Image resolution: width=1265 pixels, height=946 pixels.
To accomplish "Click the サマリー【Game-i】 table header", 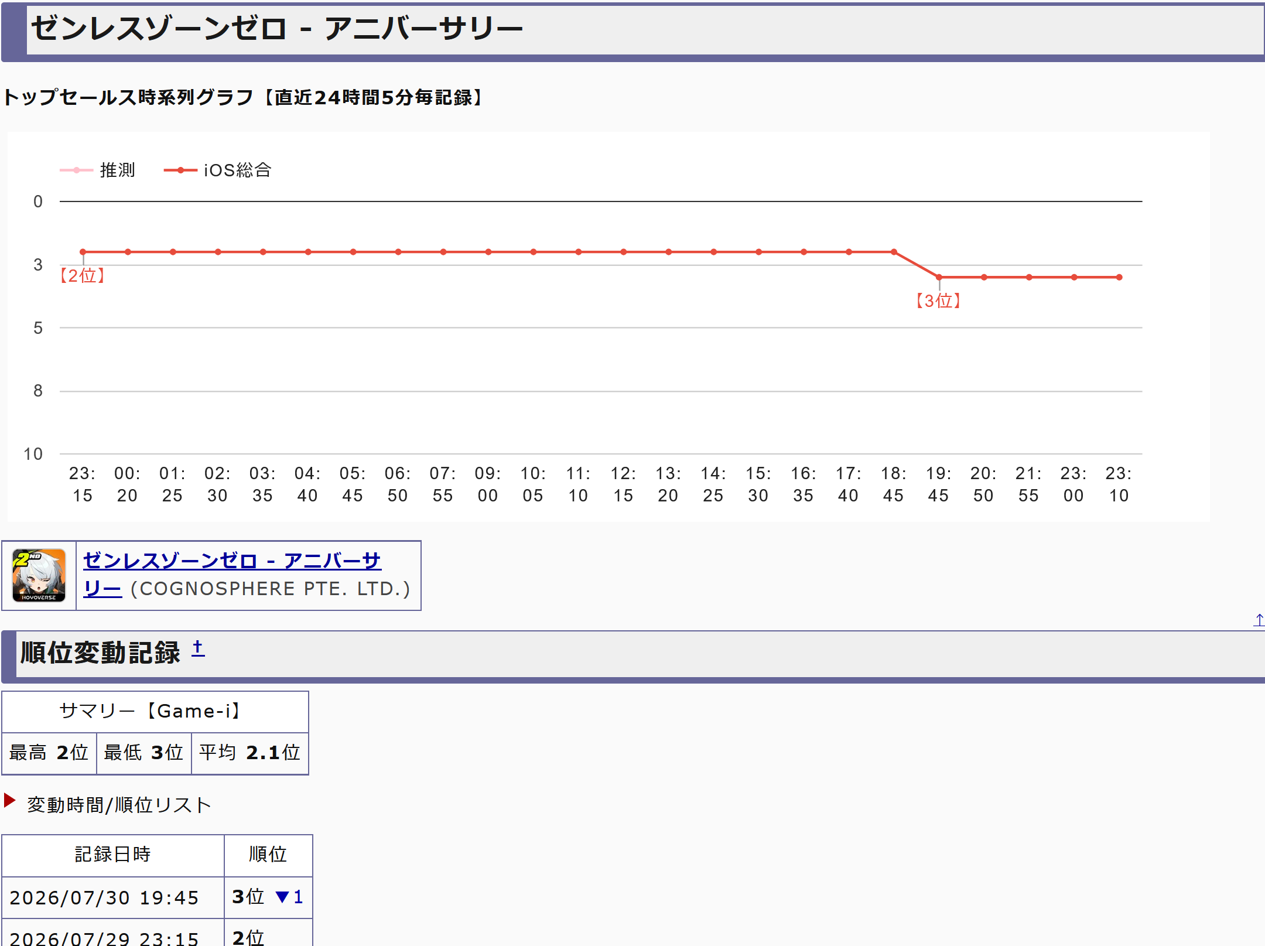I will tap(155, 711).
